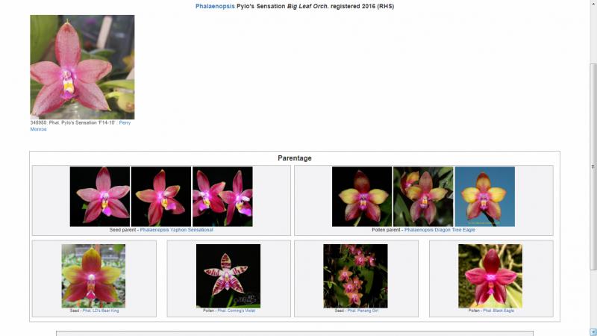597x336 pixels.
Task: Open the Phal. LD's Bear King link
Action: (99, 311)
